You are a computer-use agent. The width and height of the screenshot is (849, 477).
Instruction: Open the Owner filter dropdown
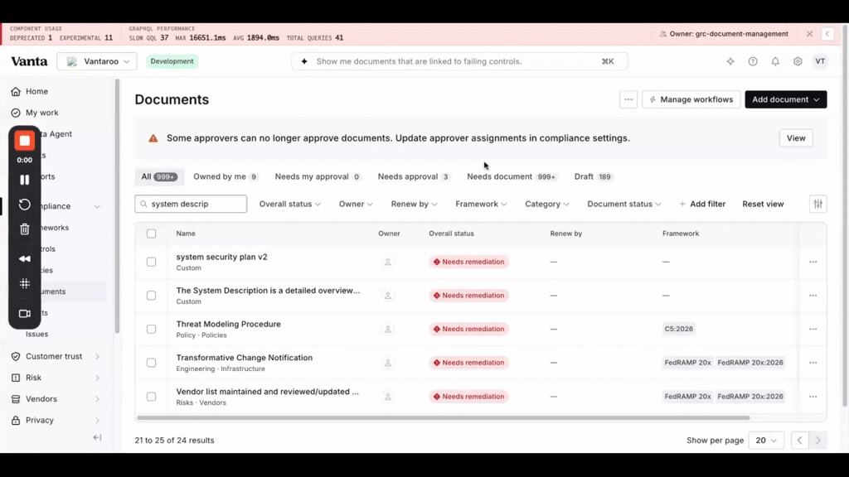tap(356, 204)
